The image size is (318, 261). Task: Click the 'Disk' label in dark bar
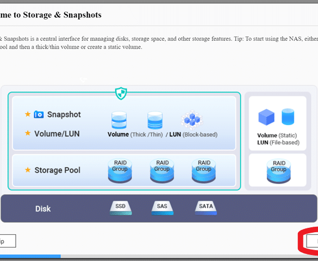43,209
